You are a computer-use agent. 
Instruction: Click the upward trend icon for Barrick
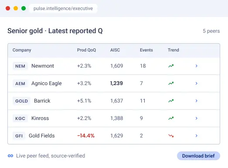171,101
